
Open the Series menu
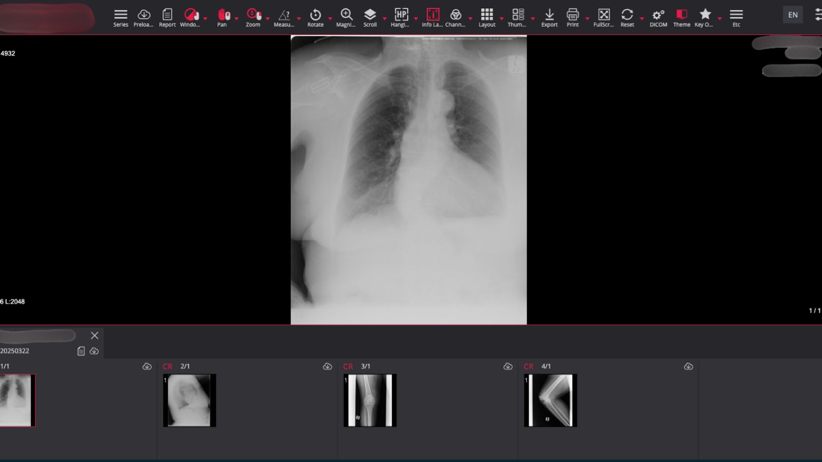pos(121,17)
